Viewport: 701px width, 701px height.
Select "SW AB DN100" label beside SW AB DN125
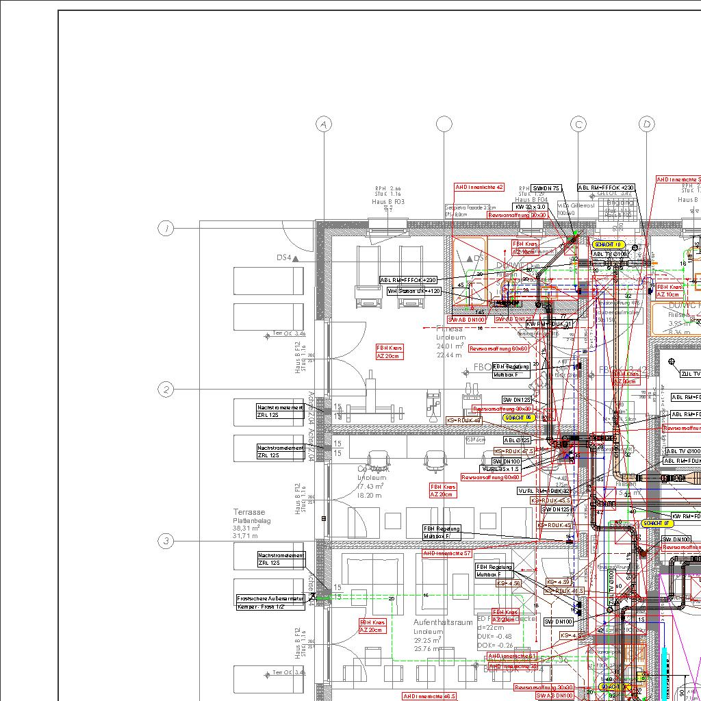(x=467, y=320)
